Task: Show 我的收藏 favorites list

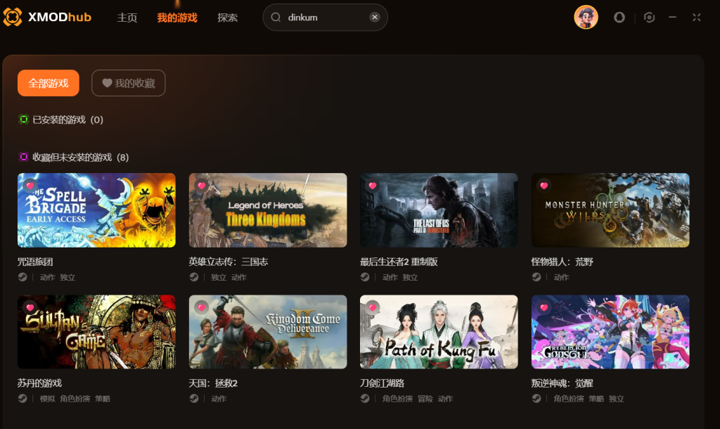Action: click(x=129, y=83)
